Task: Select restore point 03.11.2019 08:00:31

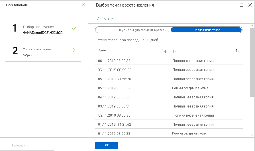Action: 169,106
